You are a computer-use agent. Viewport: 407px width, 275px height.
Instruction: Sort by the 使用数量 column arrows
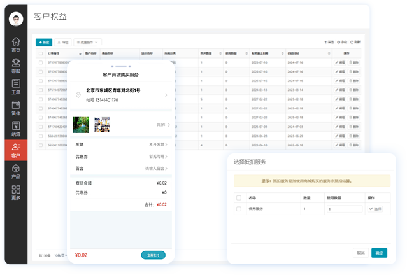[246, 53]
